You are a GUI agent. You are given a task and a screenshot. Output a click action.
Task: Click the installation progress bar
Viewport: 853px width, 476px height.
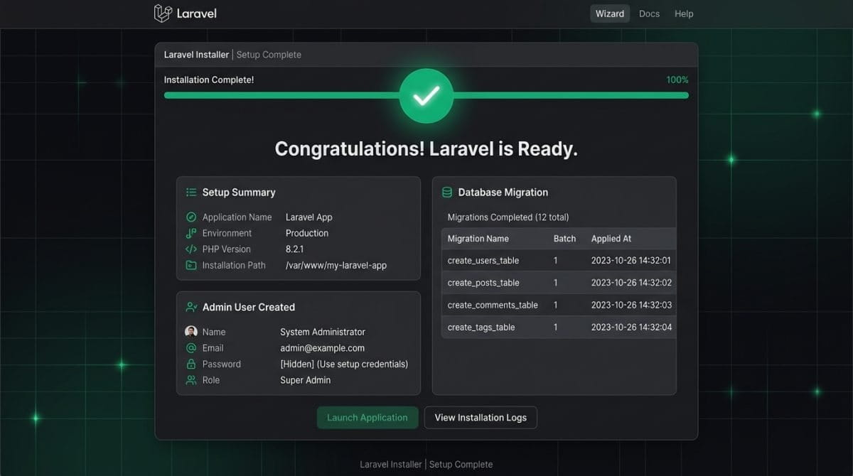point(426,95)
